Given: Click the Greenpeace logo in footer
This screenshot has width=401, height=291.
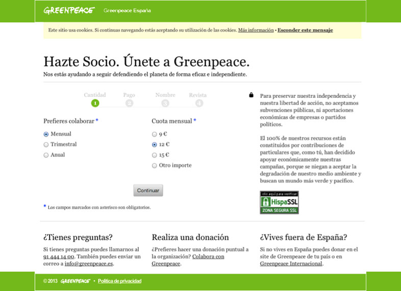Looking at the screenshot, I should [76, 281].
